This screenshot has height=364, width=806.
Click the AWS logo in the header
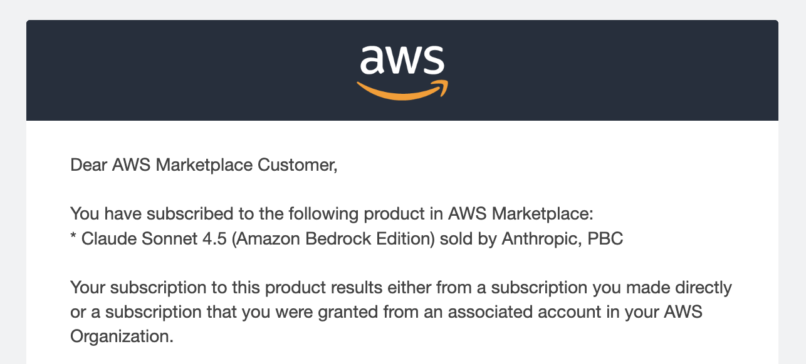click(402, 70)
